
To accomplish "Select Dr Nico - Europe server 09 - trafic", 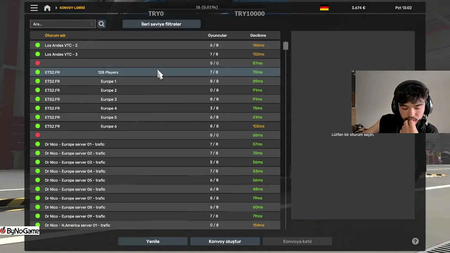I will 155,216.
